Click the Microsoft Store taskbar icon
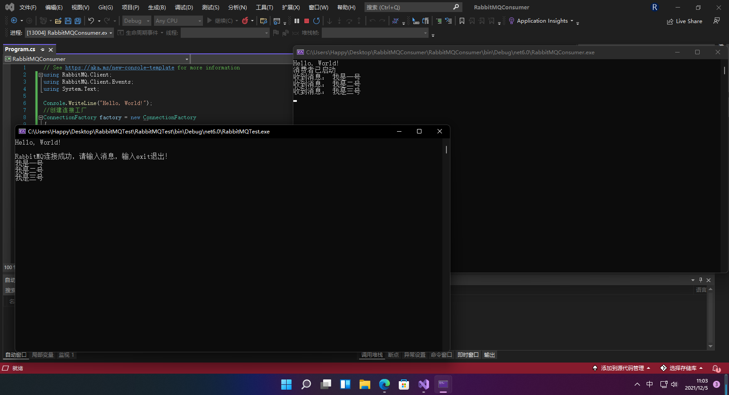729x395 pixels. click(404, 384)
